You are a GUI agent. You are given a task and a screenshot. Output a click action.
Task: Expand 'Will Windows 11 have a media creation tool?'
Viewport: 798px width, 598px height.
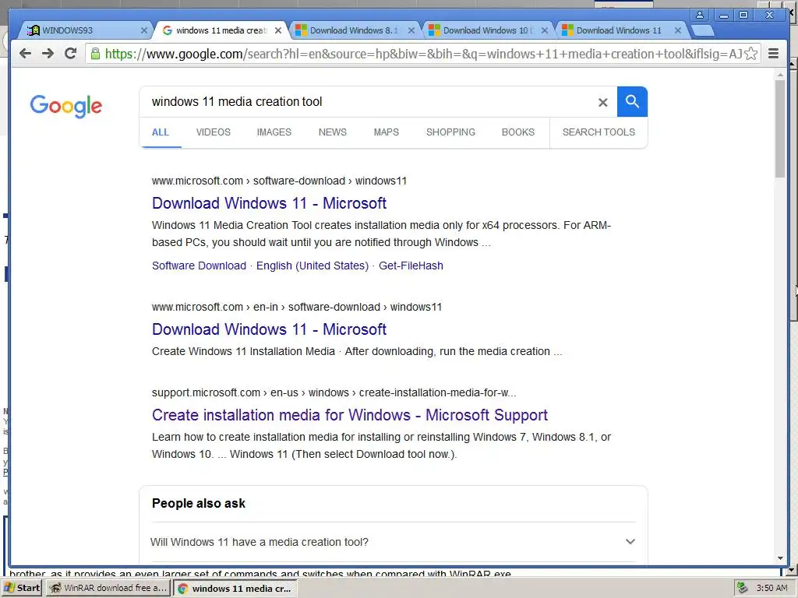click(394, 542)
